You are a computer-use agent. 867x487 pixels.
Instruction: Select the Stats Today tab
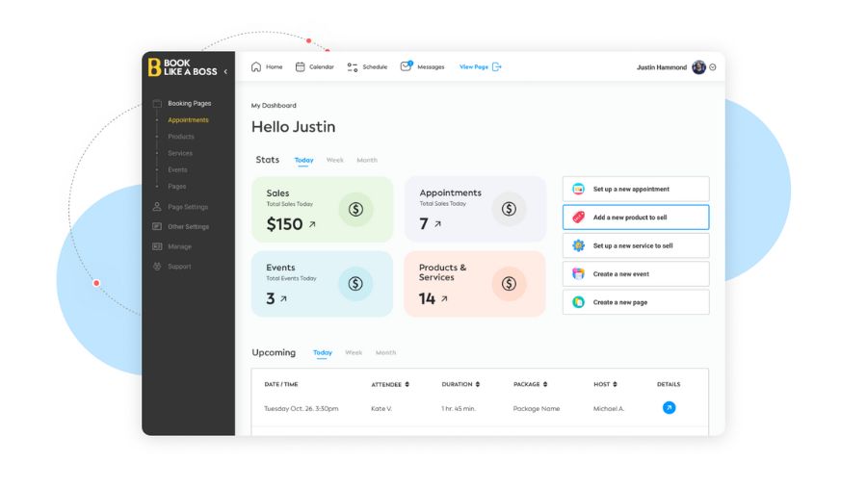(303, 160)
